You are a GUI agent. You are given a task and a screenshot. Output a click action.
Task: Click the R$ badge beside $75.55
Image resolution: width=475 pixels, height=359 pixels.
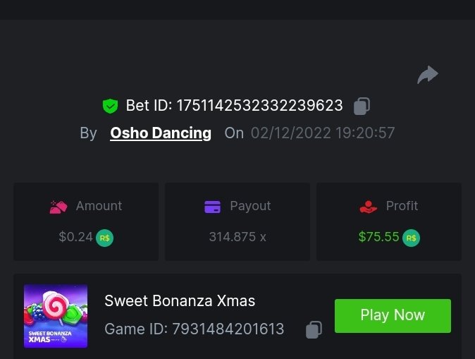411,238
